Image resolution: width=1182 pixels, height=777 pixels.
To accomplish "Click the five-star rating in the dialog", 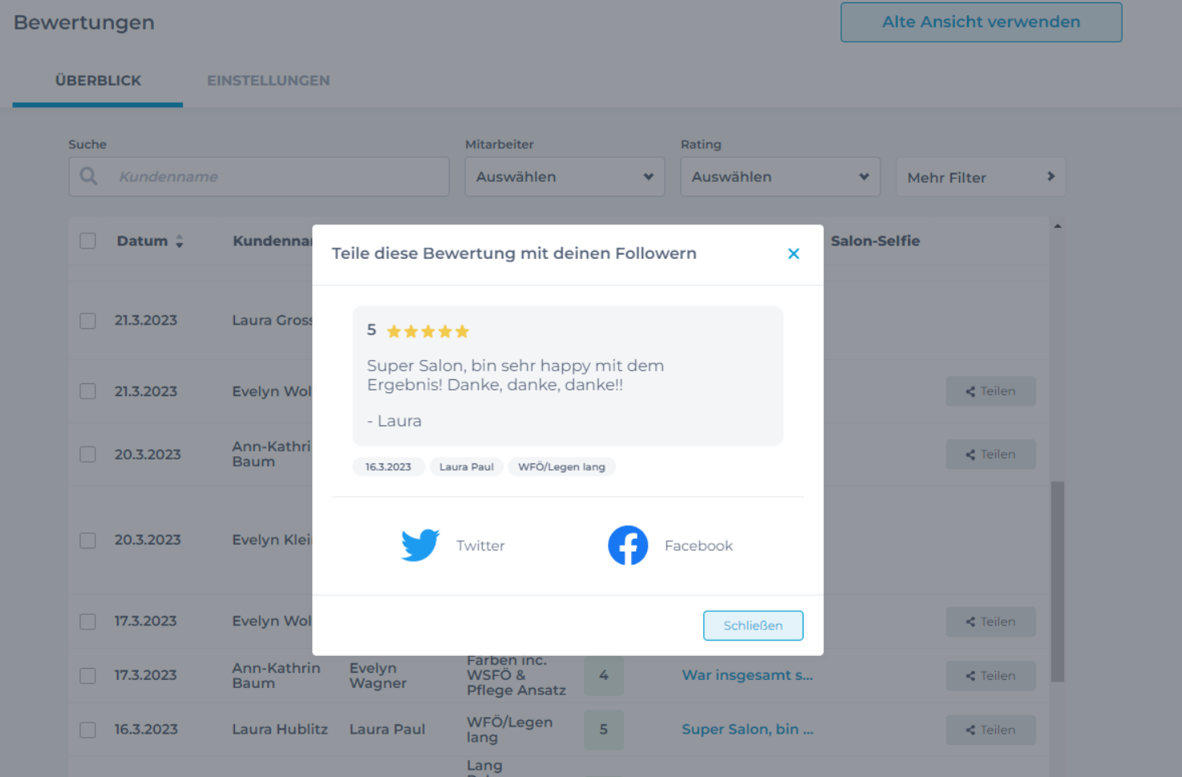I will pos(427,331).
